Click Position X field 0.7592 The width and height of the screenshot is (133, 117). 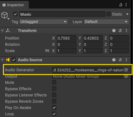point(67,38)
